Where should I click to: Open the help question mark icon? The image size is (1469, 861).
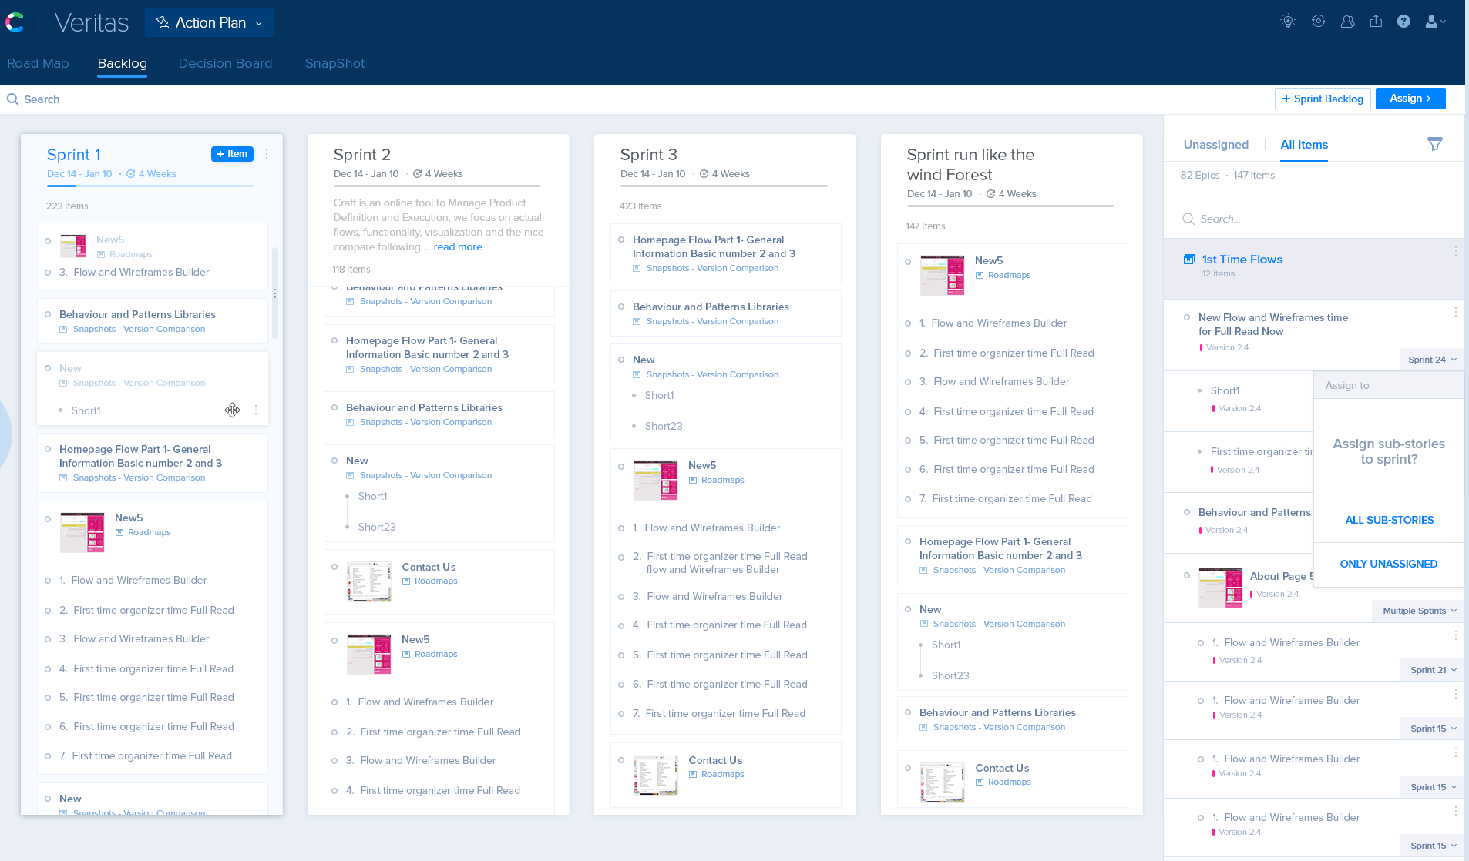tap(1403, 22)
